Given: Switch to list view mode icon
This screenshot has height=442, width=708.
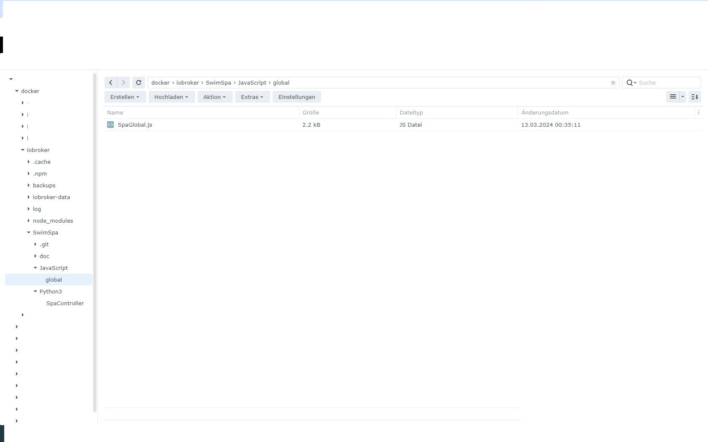Looking at the screenshot, I should click(673, 97).
